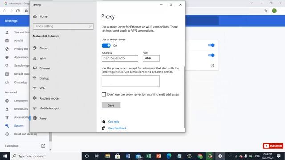Click Chrome proxy settings external link icon
This screenshot has height=160, width=285.
point(212,65)
